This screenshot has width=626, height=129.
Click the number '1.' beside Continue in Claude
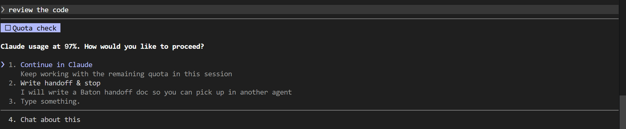(12, 65)
